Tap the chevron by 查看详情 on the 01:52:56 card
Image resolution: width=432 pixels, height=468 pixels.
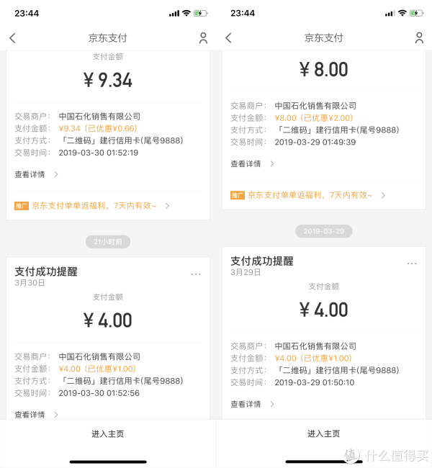click(56, 415)
